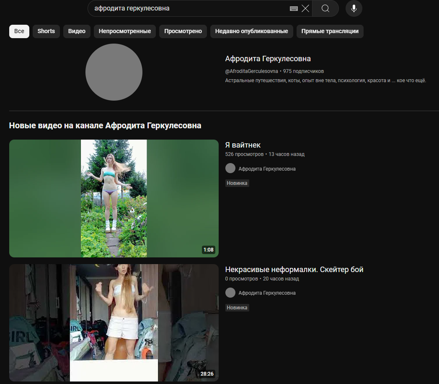Click the virtual keyboard icon in search box
The width and height of the screenshot is (439, 384).
tap(294, 8)
